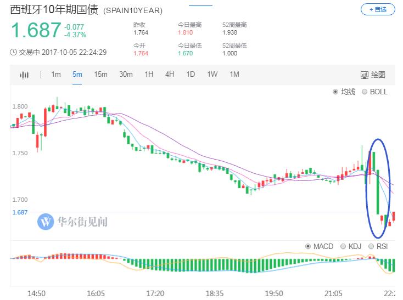
Task: Choose the 30m chart interval
Action: (x=126, y=75)
